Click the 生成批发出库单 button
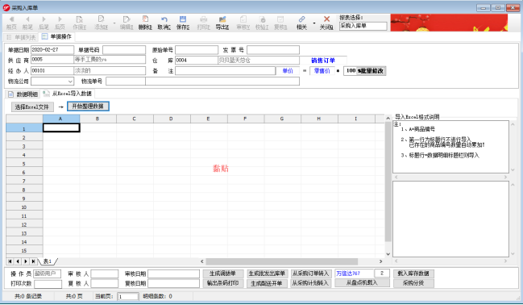The image size is (523, 305). tap(267, 274)
